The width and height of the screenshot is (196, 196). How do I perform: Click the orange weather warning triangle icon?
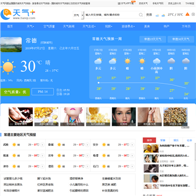click(187, 14)
